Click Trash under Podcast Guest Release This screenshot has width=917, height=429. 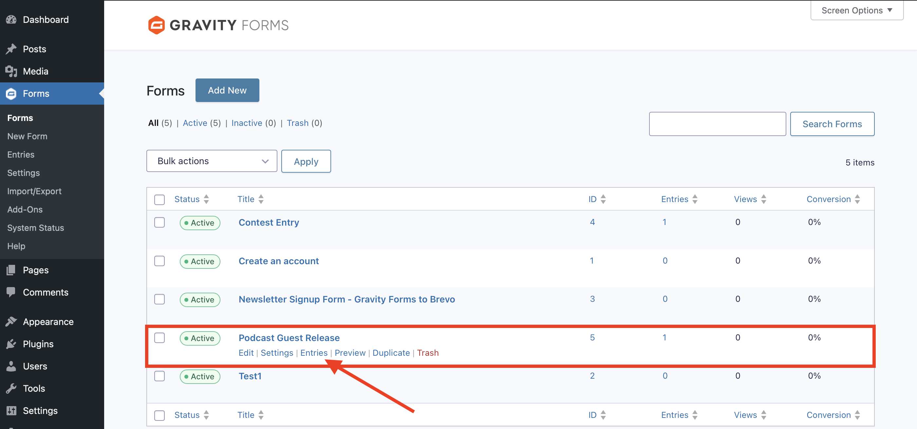pyautogui.click(x=428, y=353)
